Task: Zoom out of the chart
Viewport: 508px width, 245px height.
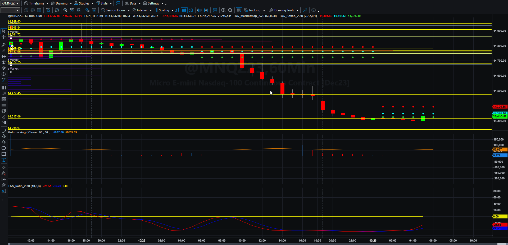Action: [x=230, y=10]
